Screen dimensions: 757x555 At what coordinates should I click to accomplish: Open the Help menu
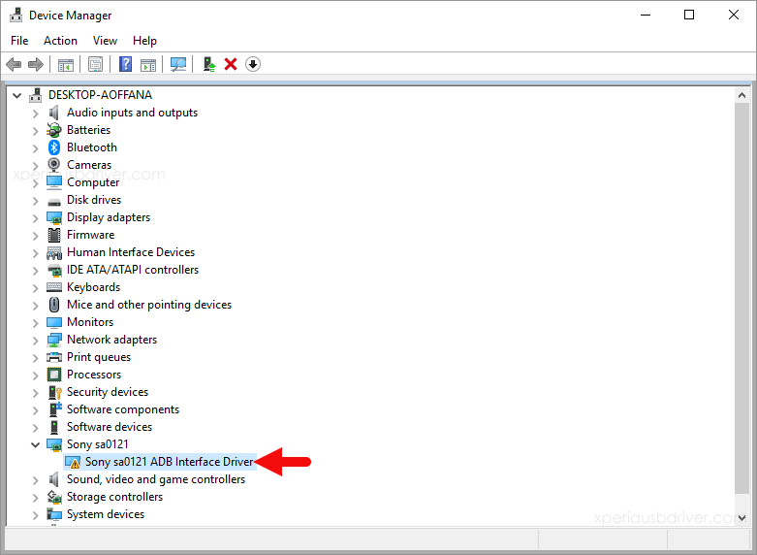click(x=144, y=41)
